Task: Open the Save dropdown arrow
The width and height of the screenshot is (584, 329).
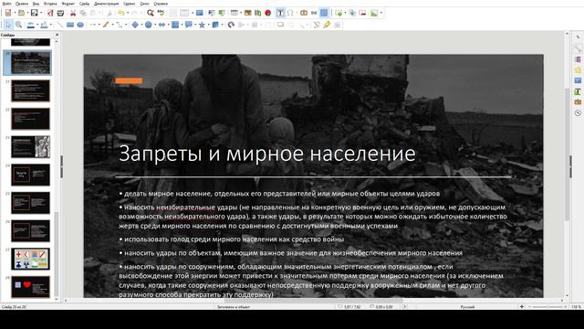Action: pyautogui.click(x=40, y=13)
